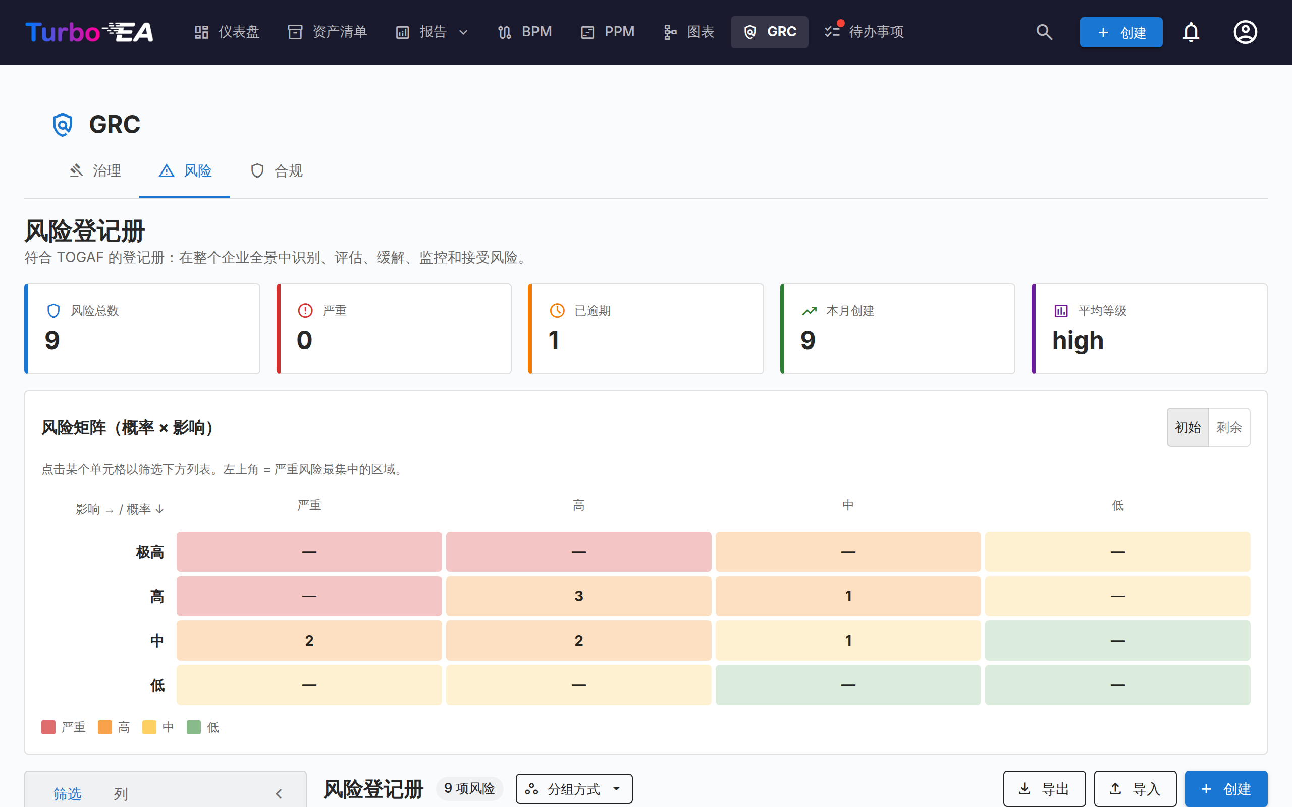Click the Turbo EA logo
Screen dimensions: 1292x807
(89, 32)
